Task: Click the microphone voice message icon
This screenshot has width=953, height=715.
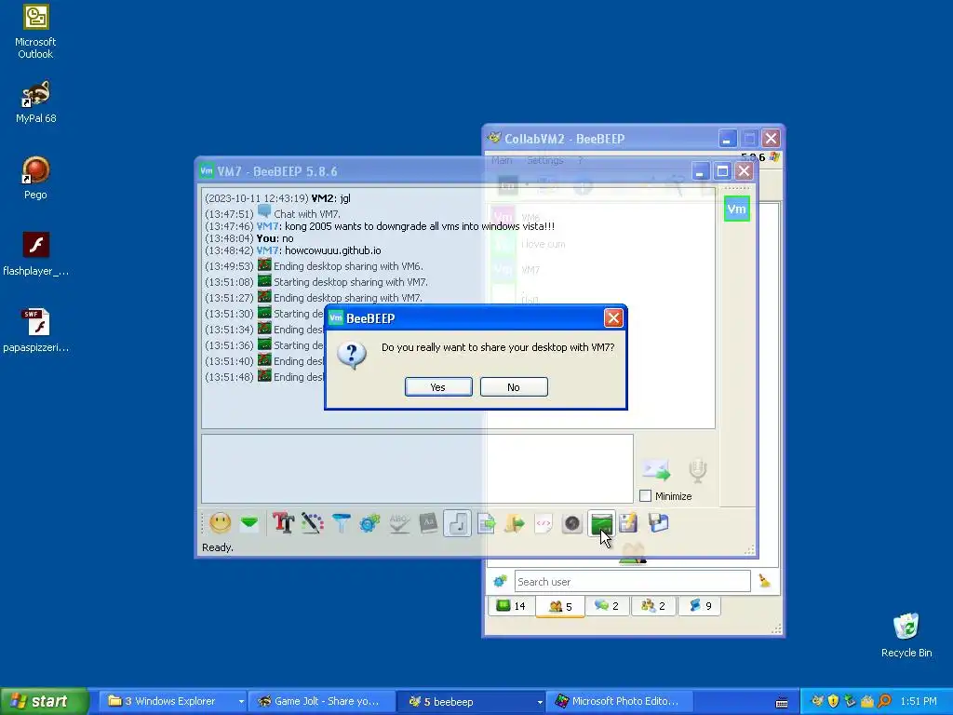Action: pyautogui.click(x=698, y=470)
